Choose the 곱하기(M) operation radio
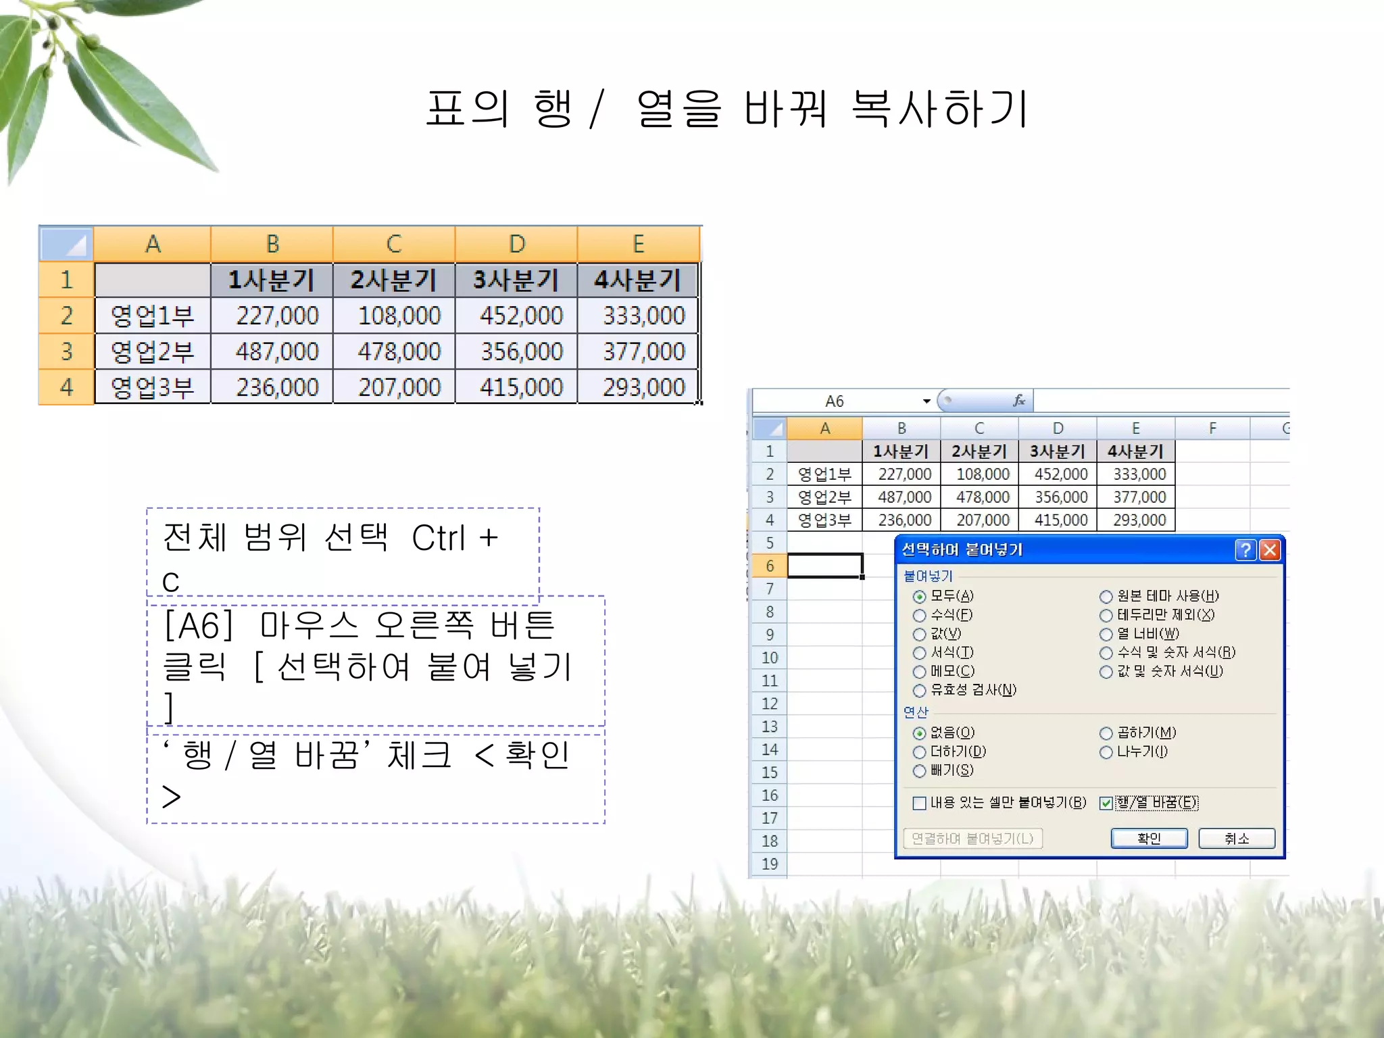1384x1038 pixels. (x=1106, y=733)
